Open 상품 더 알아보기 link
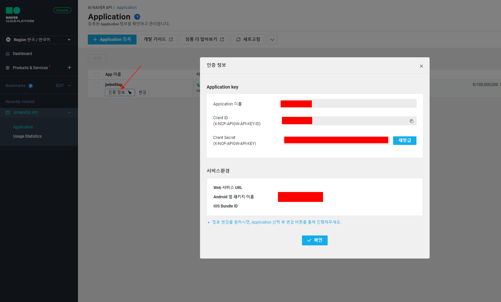This screenshot has height=302, width=501. tap(205, 40)
